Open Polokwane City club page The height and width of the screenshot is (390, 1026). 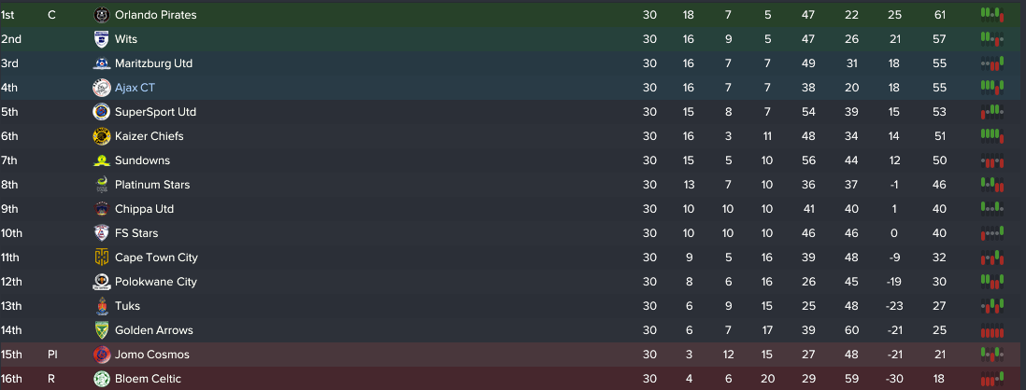point(156,282)
